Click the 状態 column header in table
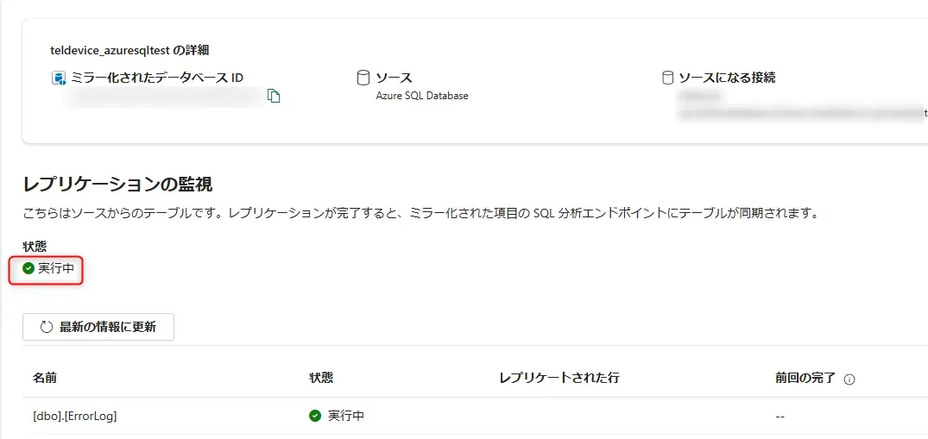 coord(321,378)
